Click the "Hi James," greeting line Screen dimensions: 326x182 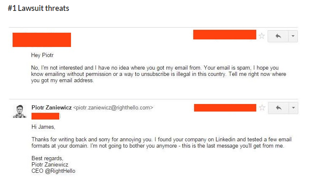(x=43, y=127)
